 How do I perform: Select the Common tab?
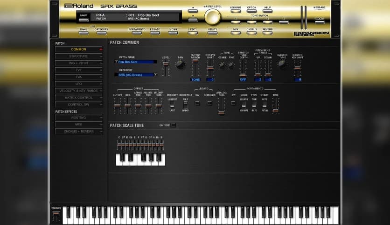(x=78, y=49)
